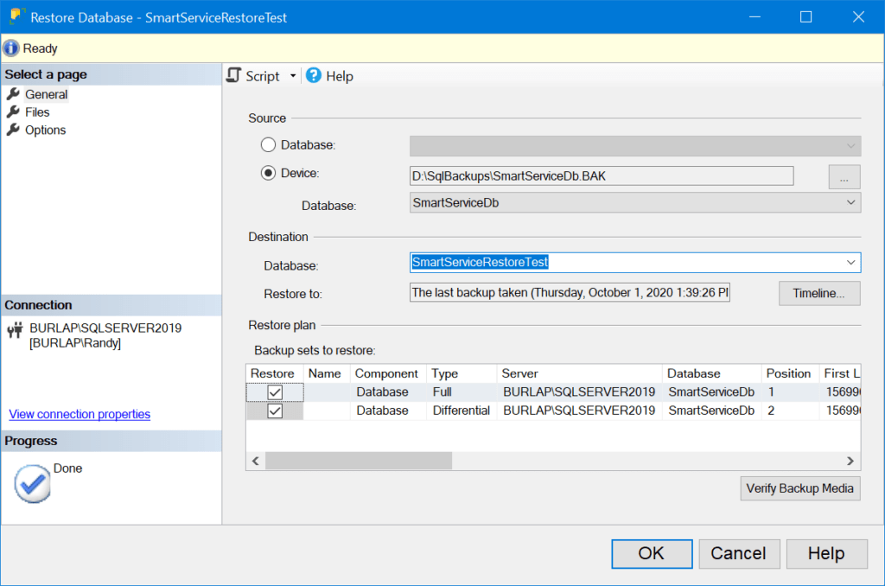
Task: Click Verify Backup Media button
Action: [x=800, y=488]
